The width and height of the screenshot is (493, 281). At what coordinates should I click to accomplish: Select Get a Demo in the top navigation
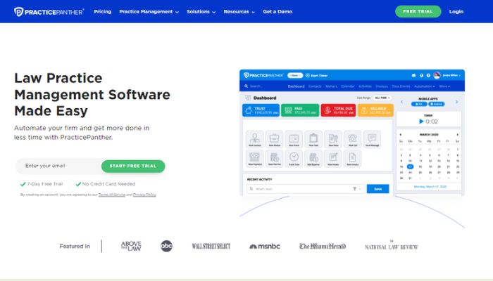pyautogui.click(x=277, y=12)
